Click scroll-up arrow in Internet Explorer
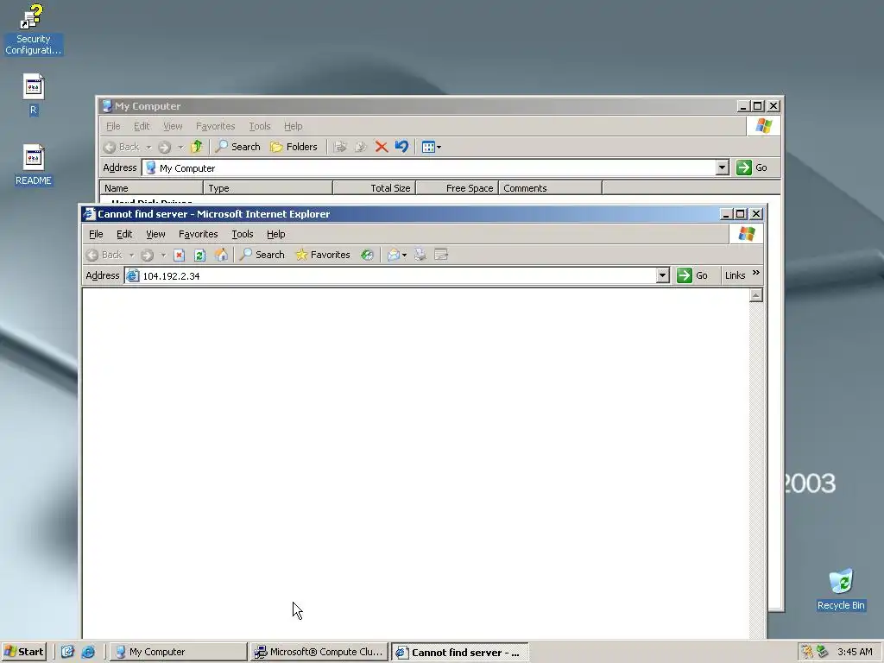 [756, 295]
